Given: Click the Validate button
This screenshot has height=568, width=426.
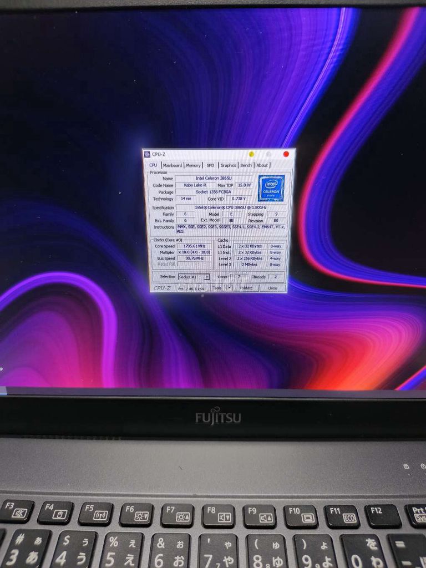Looking at the screenshot, I should [x=246, y=288].
